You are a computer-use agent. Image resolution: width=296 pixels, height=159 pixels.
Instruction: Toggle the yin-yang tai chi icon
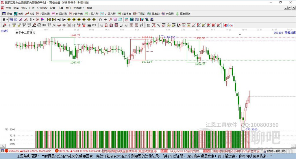(x=226, y=25)
